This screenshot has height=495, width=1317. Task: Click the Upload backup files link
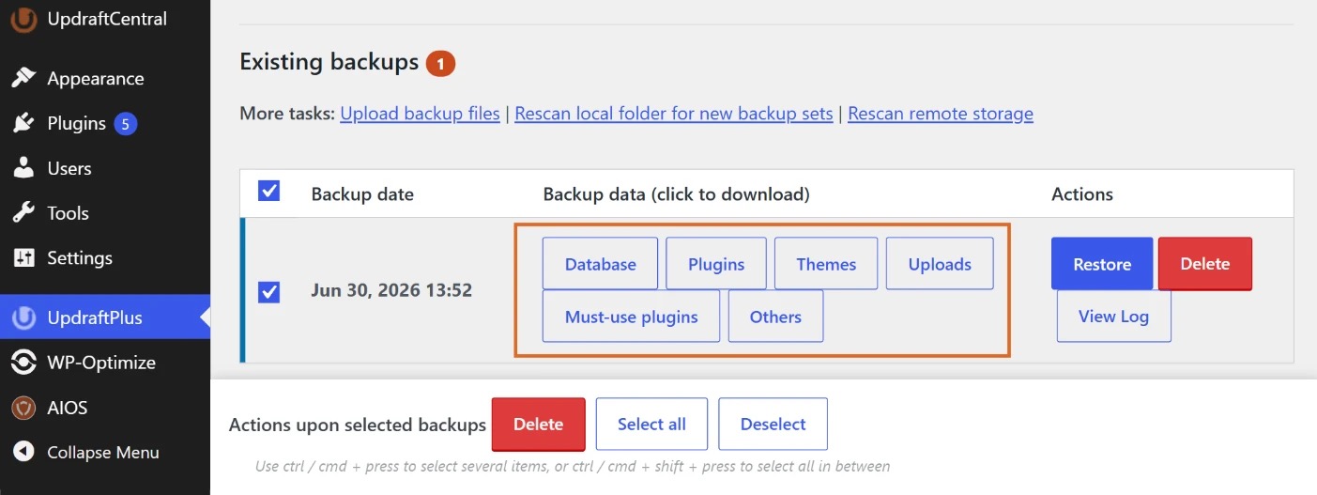click(x=420, y=114)
